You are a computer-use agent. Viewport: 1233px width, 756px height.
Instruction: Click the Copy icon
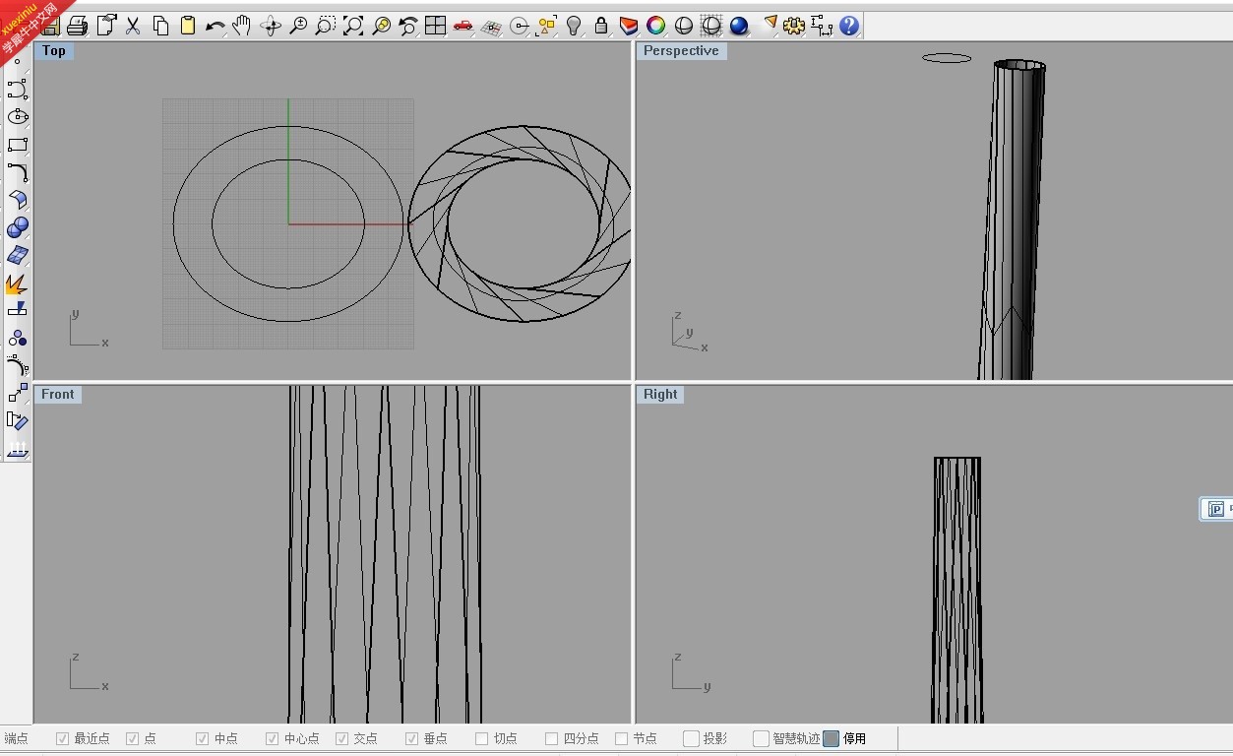point(160,27)
